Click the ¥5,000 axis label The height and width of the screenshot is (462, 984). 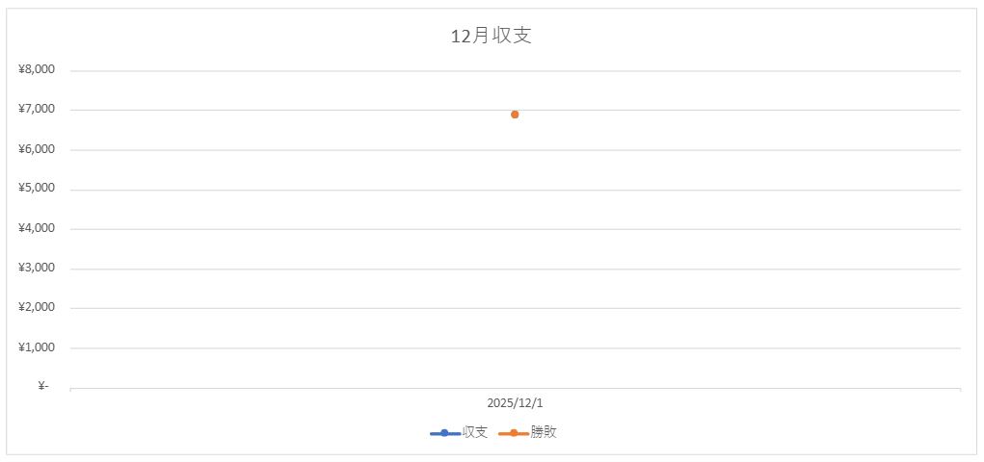pos(37,189)
